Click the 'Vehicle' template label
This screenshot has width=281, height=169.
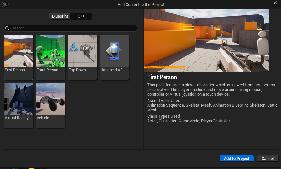[x=43, y=118]
